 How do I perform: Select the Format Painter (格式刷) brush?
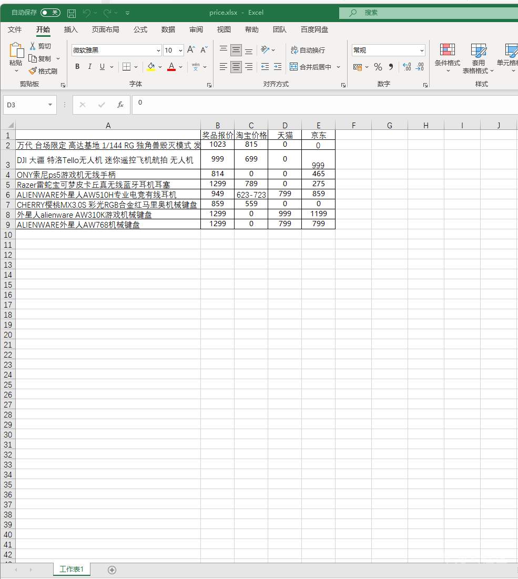pos(33,70)
